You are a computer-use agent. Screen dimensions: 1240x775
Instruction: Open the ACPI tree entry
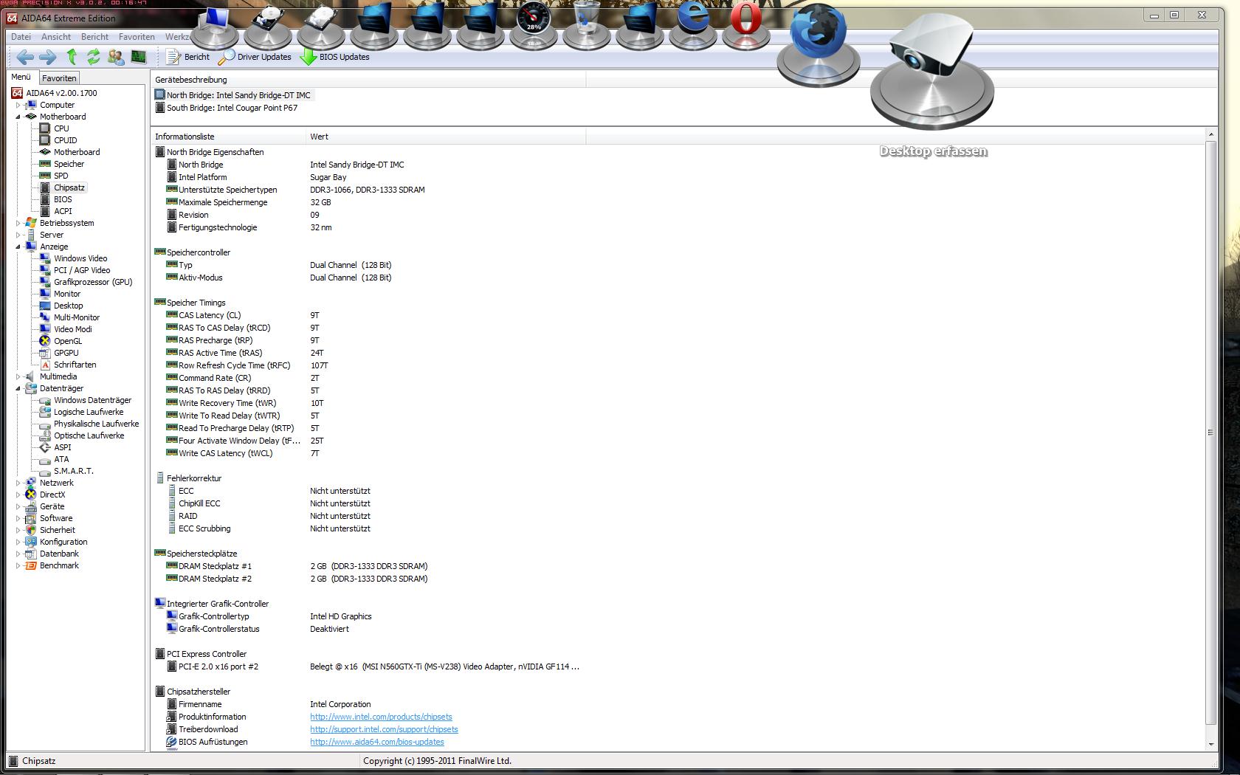click(x=63, y=211)
